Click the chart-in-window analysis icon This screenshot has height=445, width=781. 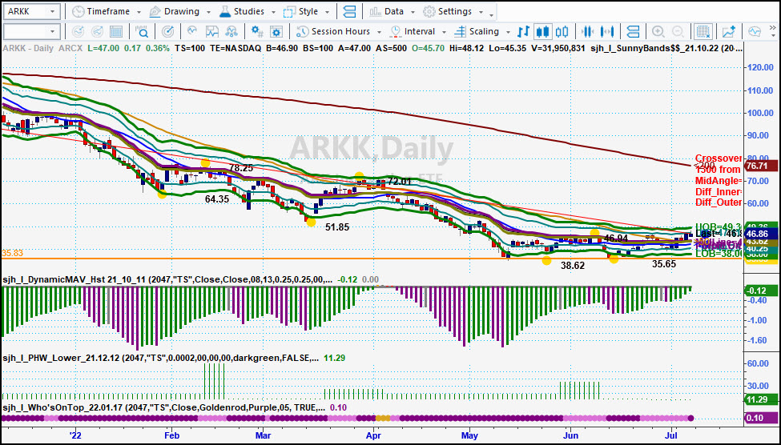click(212, 32)
